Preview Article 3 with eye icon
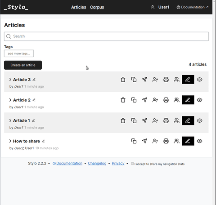Screen dimensions: 216x205 click(199, 80)
